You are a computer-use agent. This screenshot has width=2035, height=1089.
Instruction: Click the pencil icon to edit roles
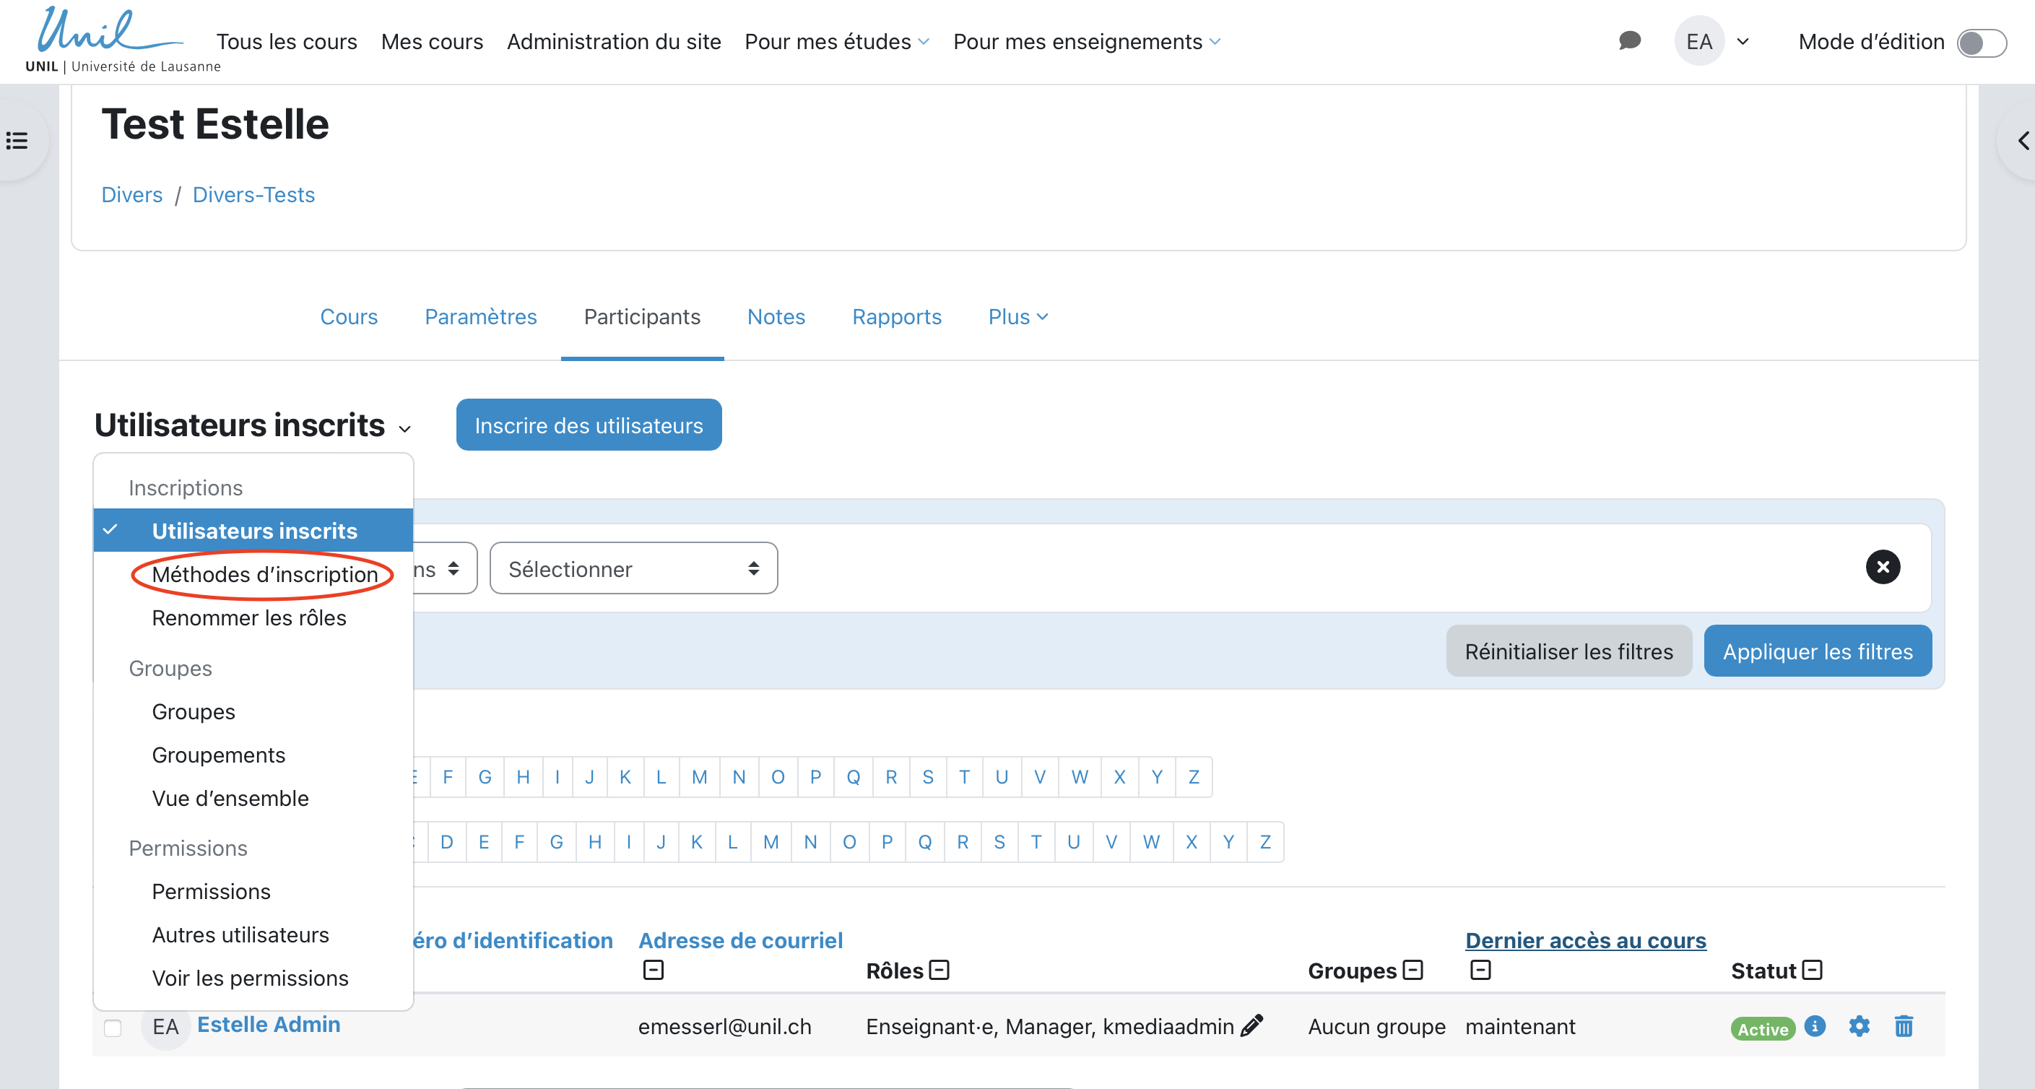[1252, 1025]
